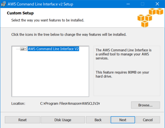Select AWS Command Line Interface V2 tree item

53,49
